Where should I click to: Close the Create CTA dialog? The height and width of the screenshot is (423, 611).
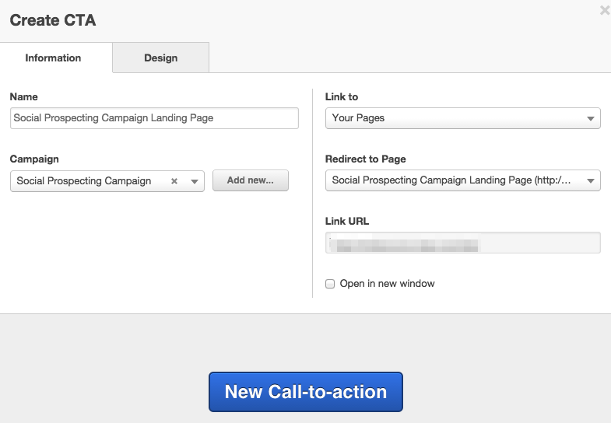pos(605,11)
